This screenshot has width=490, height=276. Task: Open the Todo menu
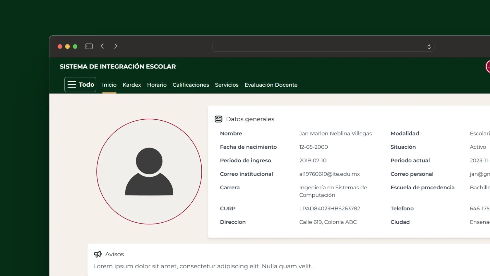pyautogui.click(x=86, y=85)
